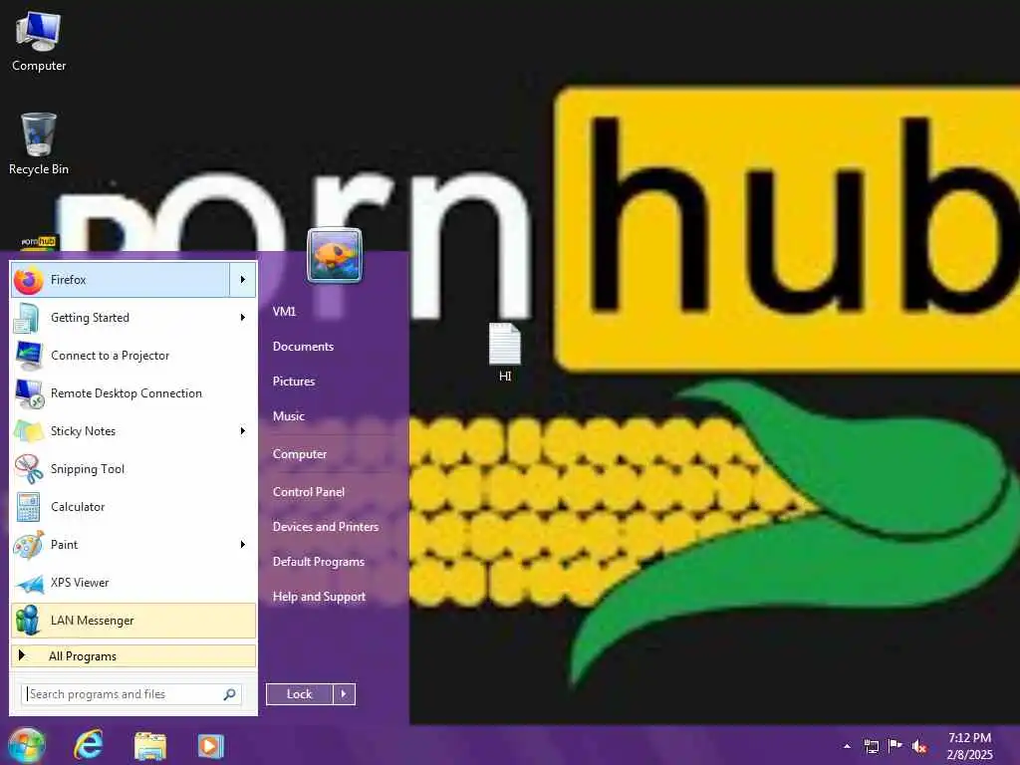The height and width of the screenshot is (765, 1020).
Task: Select Snipping Tool label
Action: coord(88,469)
